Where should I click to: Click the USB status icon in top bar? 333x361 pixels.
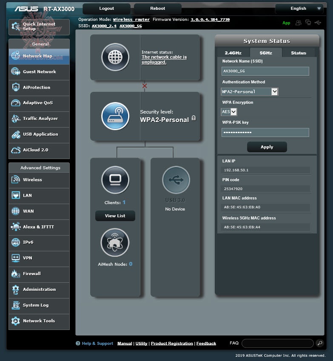point(318,23)
